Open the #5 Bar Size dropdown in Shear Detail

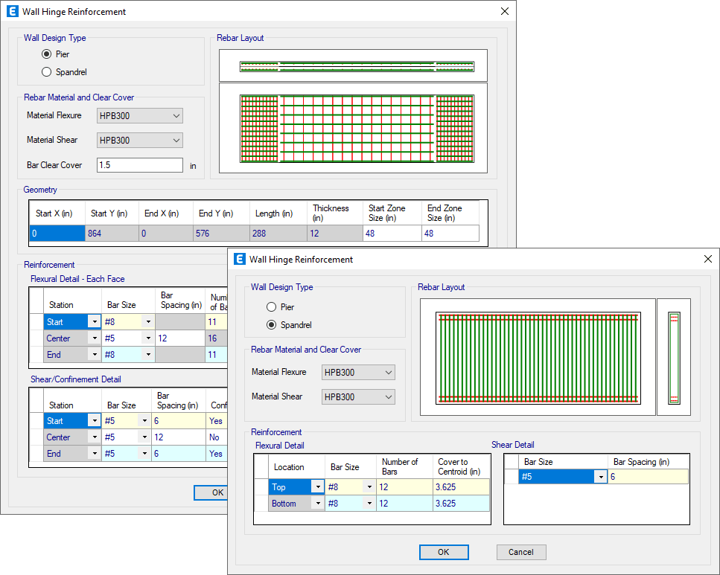point(601,476)
